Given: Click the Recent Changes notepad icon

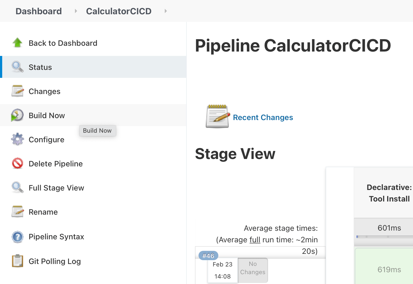Looking at the screenshot, I should 217,117.
